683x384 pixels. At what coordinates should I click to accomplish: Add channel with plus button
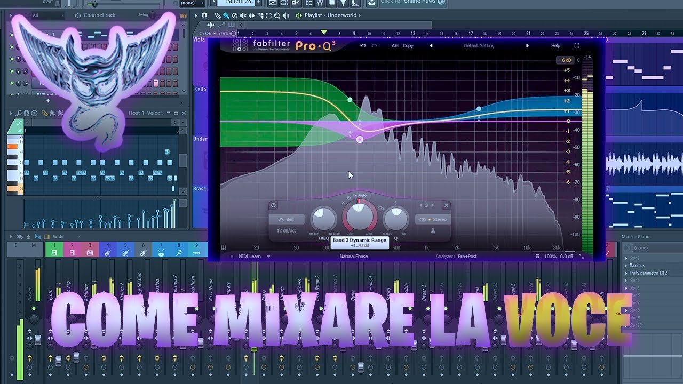48,100
